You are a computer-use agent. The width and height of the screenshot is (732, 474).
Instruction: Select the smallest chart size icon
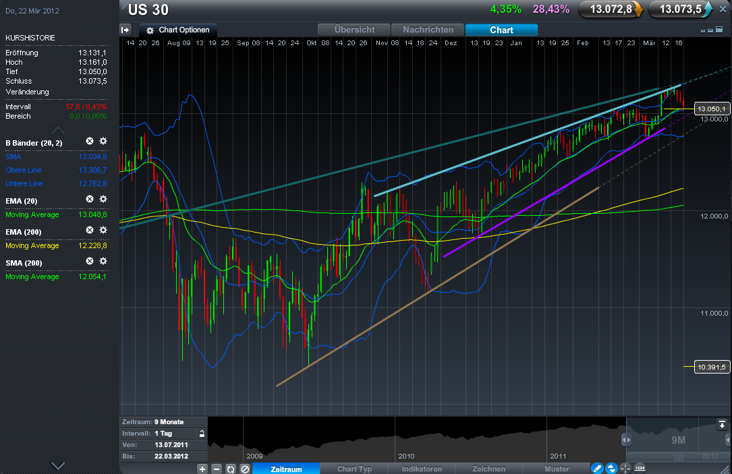[x=703, y=31]
